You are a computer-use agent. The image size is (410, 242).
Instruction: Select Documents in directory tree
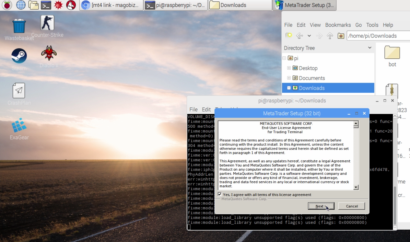pyautogui.click(x=312, y=78)
